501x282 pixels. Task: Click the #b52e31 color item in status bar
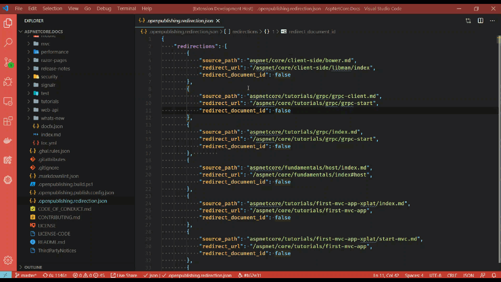click(249, 275)
